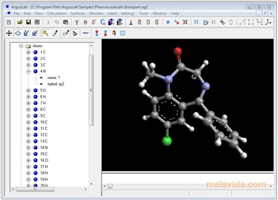Click the red anchor icon in the toolbar
The width and height of the screenshot is (278, 200).
click(x=94, y=22)
